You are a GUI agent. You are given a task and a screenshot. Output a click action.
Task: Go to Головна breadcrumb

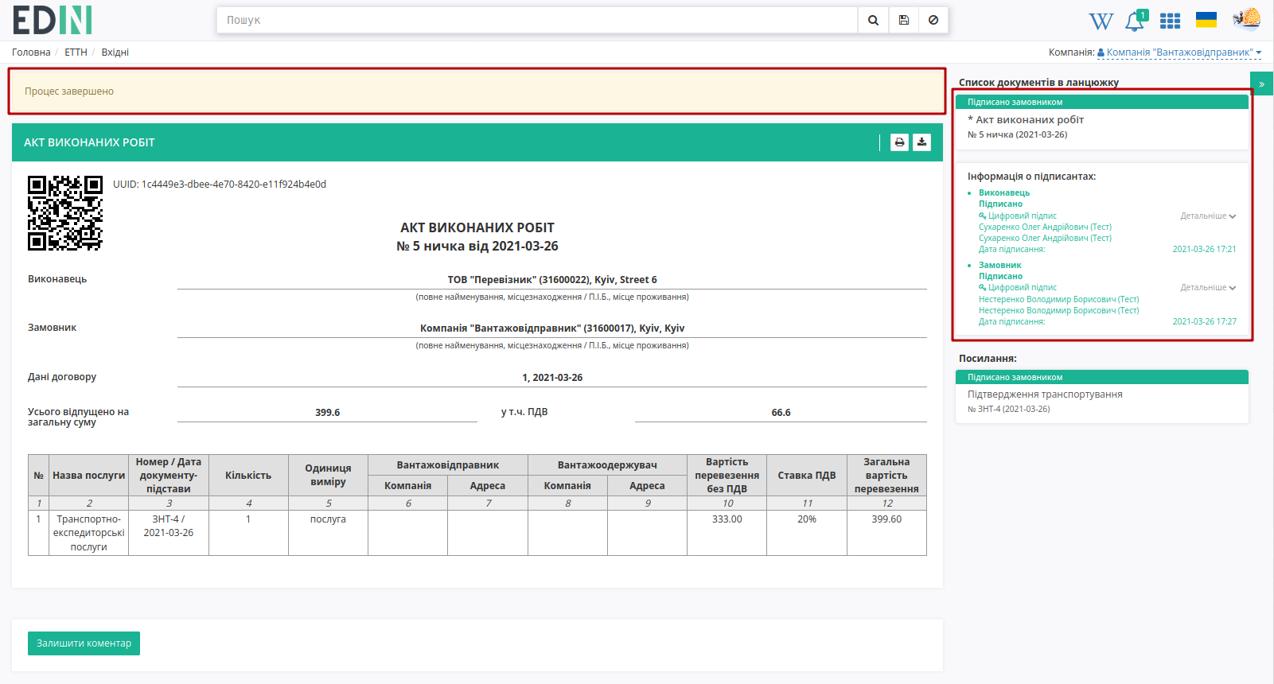tap(31, 52)
